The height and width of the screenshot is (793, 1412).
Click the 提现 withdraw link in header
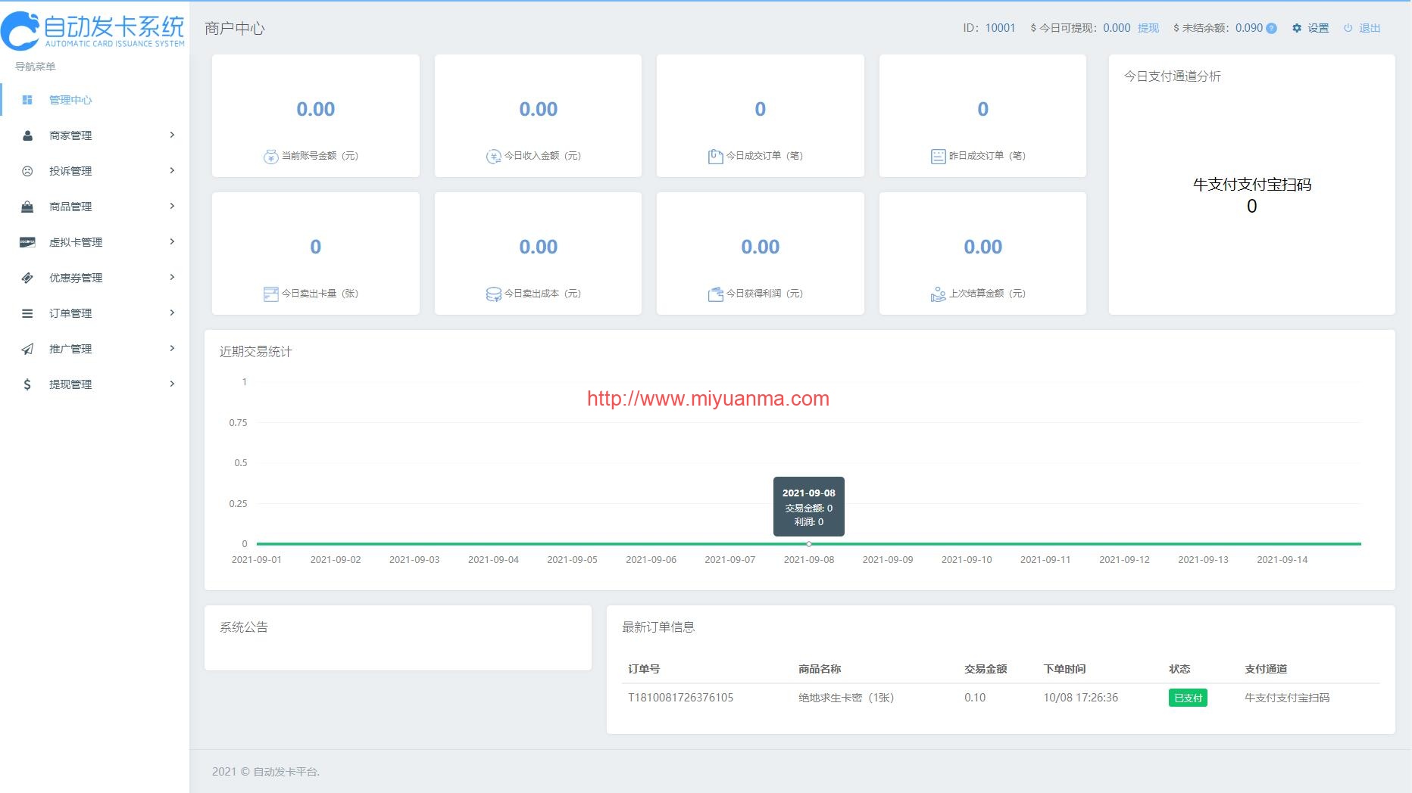coord(1148,28)
